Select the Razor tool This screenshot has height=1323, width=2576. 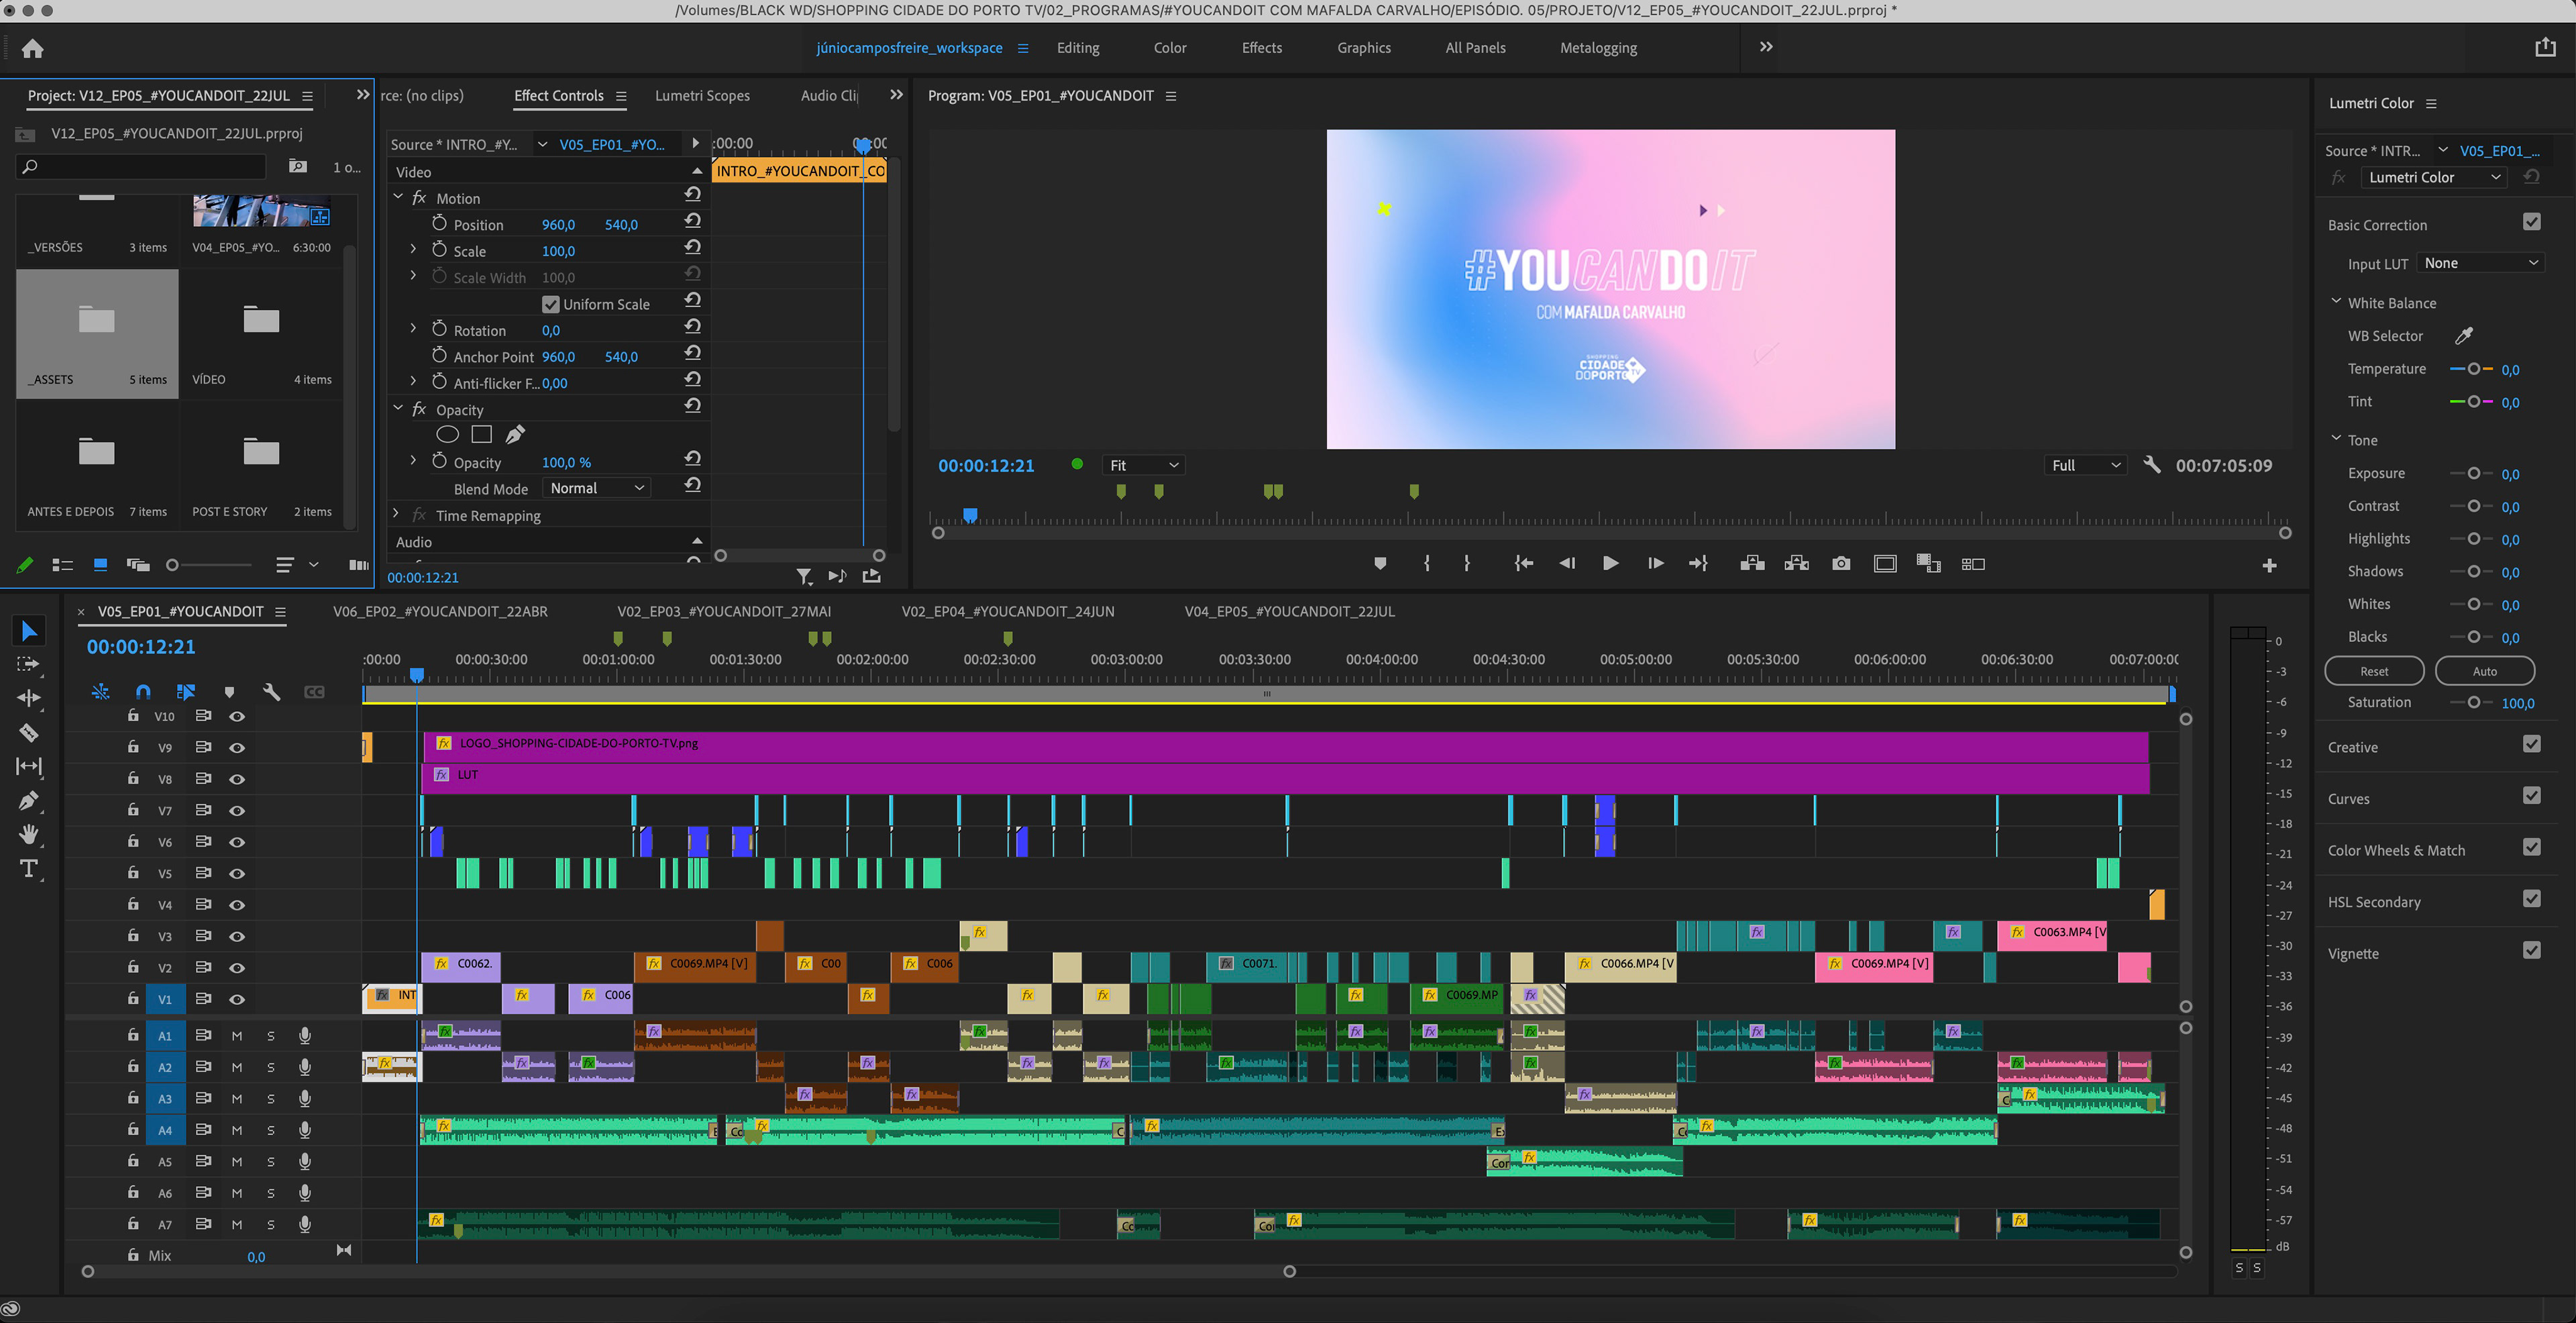coord(29,733)
